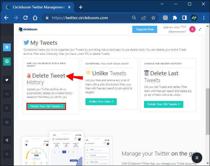Open the round hamburger menu button
The image size is (210, 166).
[197, 158]
